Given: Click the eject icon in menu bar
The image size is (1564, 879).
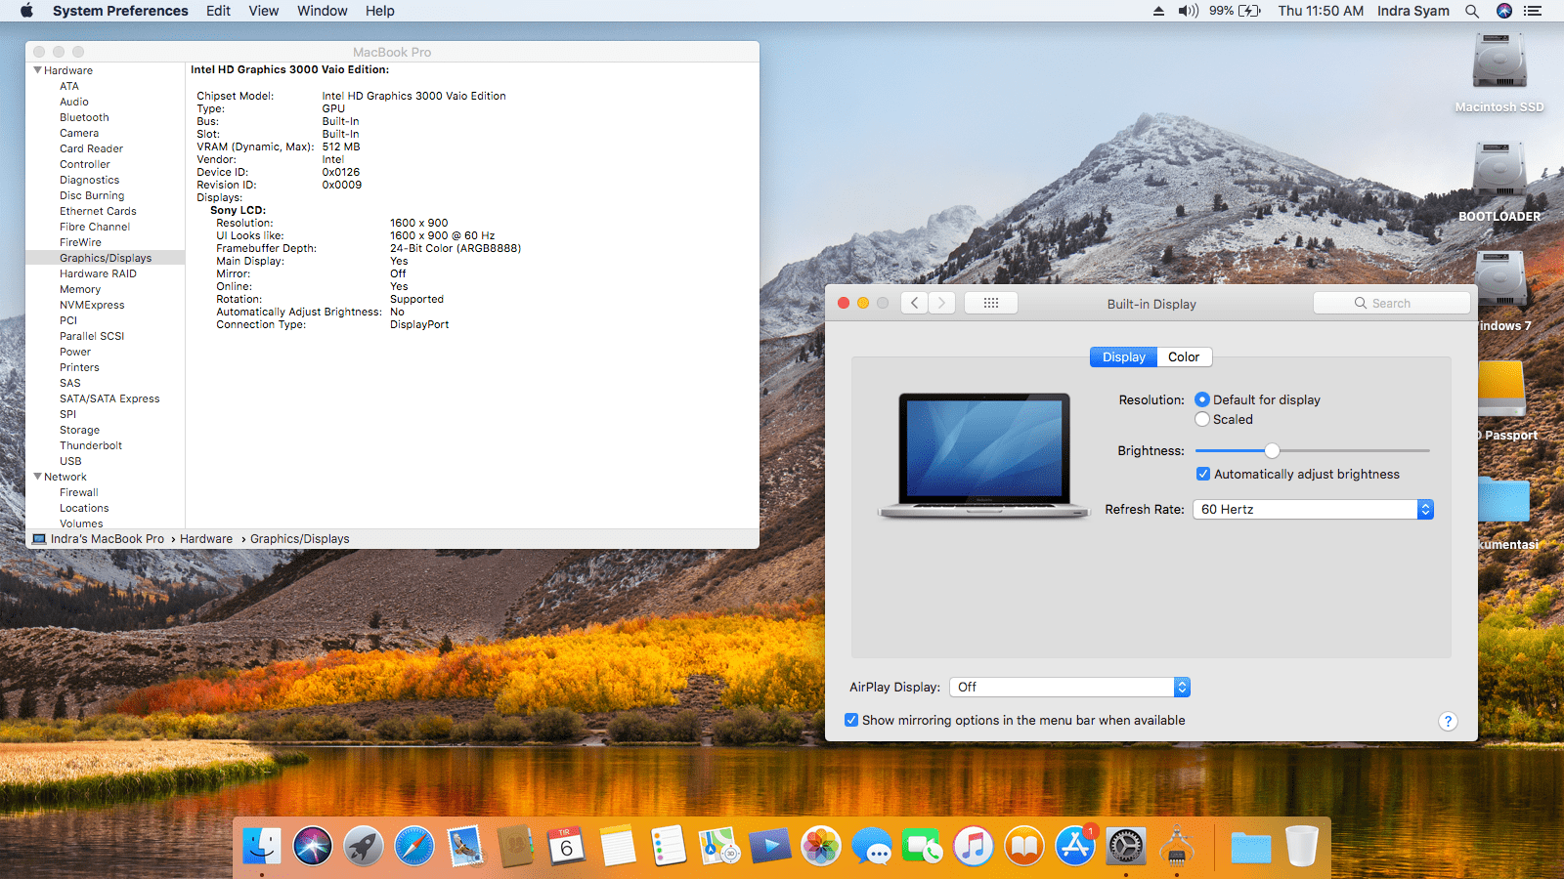Looking at the screenshot, I should 1158,11.
